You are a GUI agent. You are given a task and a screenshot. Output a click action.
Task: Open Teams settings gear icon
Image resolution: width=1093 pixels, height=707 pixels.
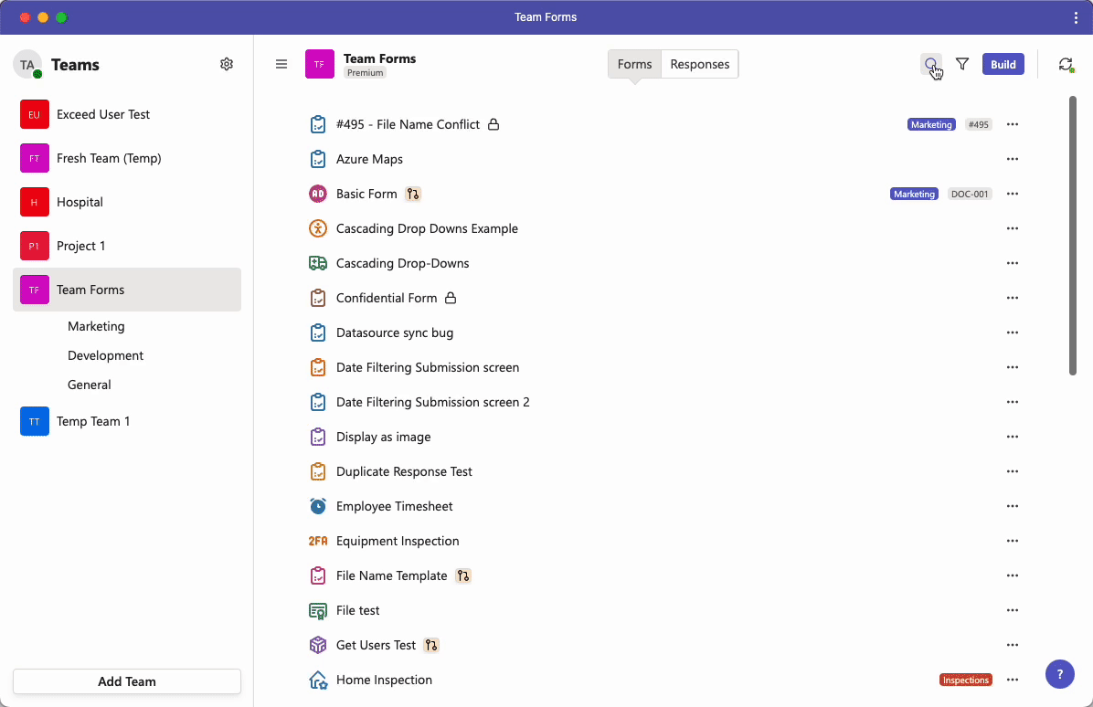tap(227, 64)
